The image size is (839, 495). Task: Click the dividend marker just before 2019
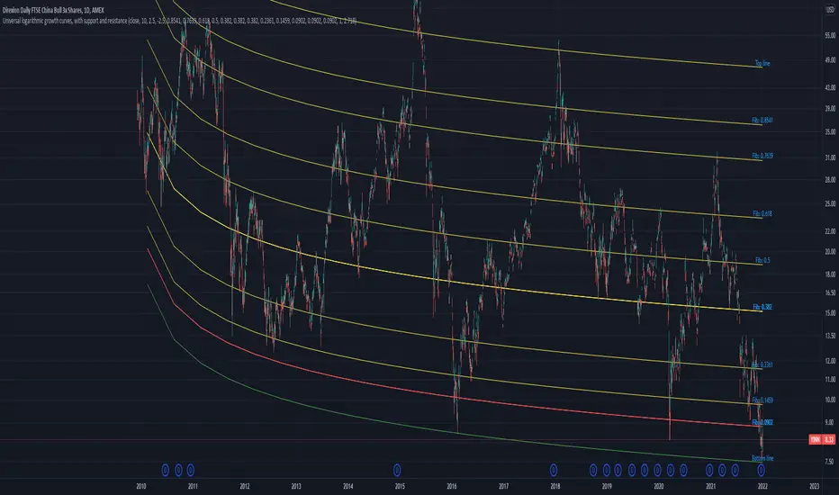click(593, 471)
